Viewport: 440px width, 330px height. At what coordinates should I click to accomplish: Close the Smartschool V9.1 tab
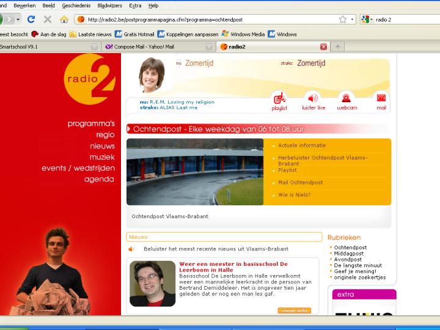pyautogui.click(x=95, y=47)
